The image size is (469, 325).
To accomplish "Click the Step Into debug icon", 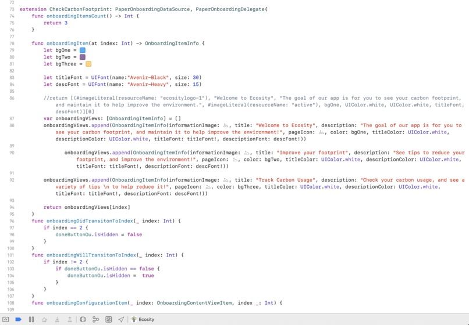I will [57, 319].
